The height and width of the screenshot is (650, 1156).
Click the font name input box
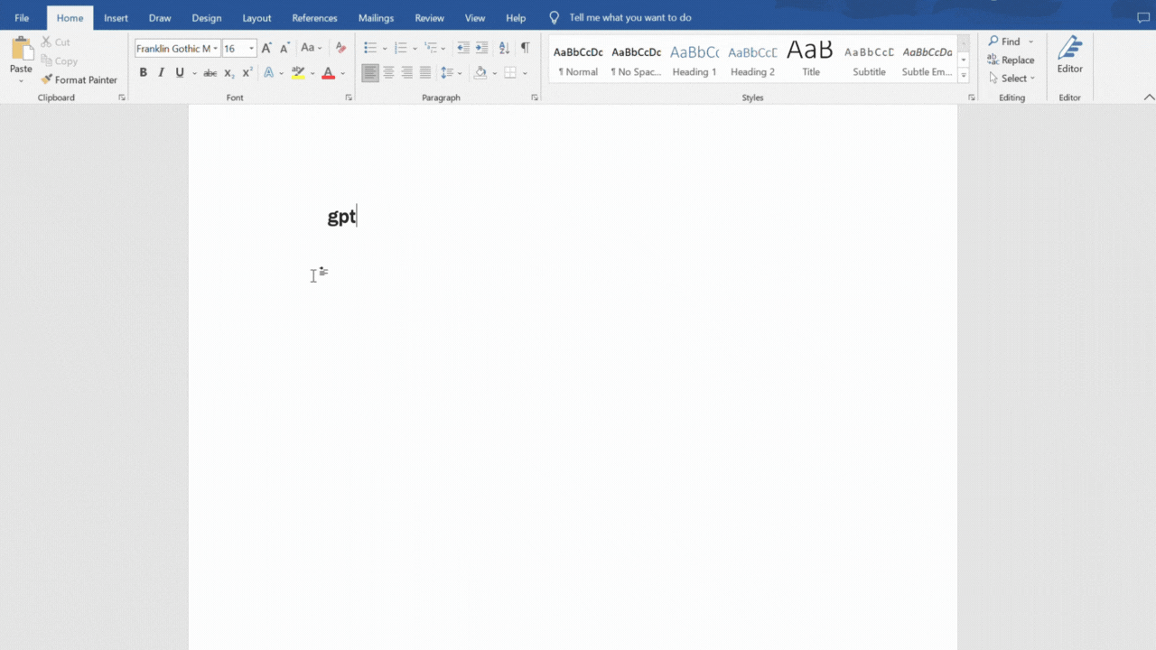tap(173, 49)
